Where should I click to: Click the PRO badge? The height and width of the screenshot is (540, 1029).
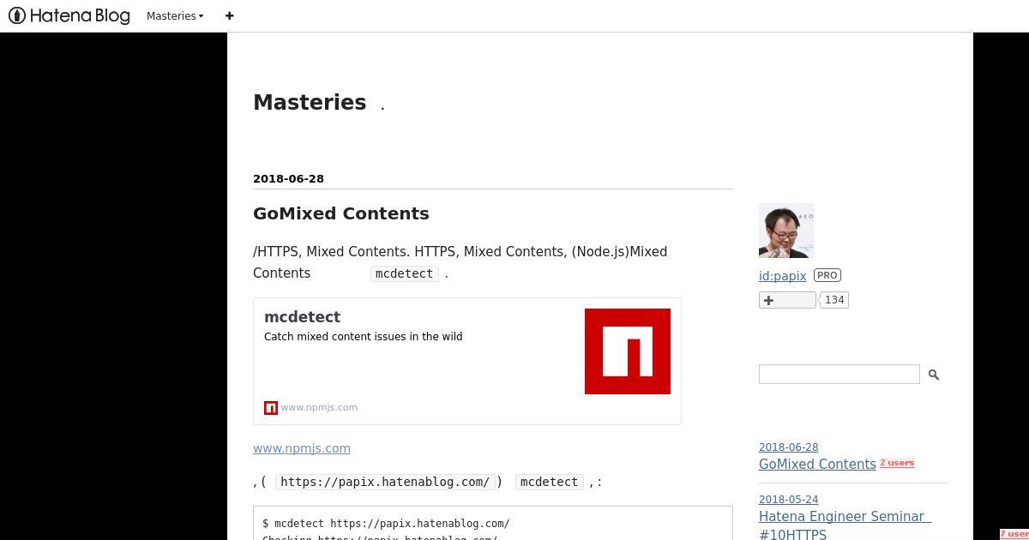[827, 275]
